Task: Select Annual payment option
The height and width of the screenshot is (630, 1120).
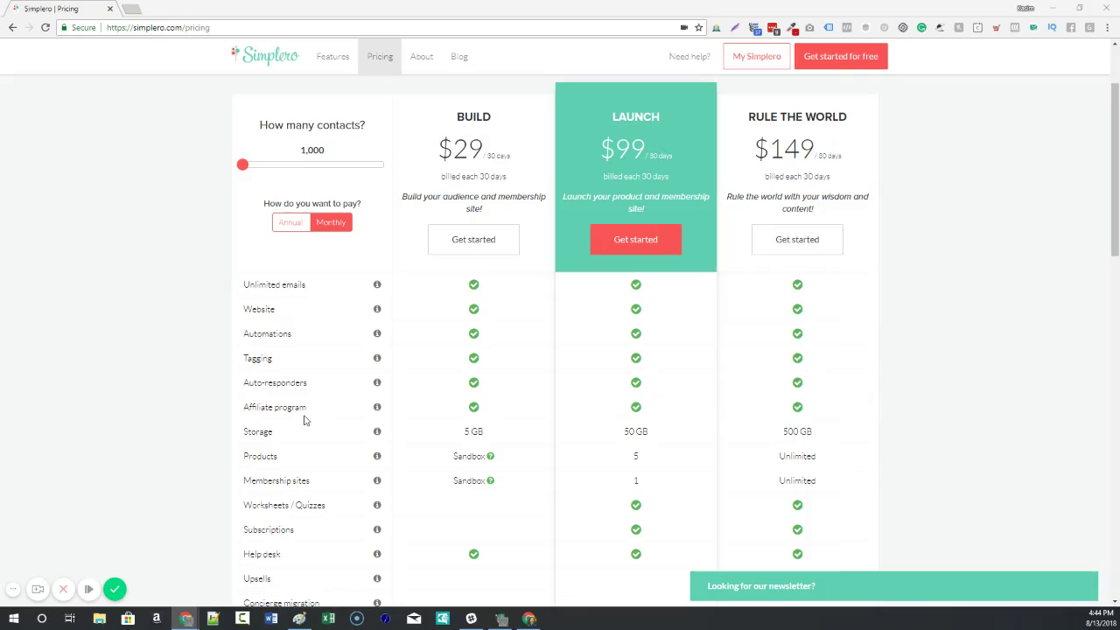Action: [290, 222]
